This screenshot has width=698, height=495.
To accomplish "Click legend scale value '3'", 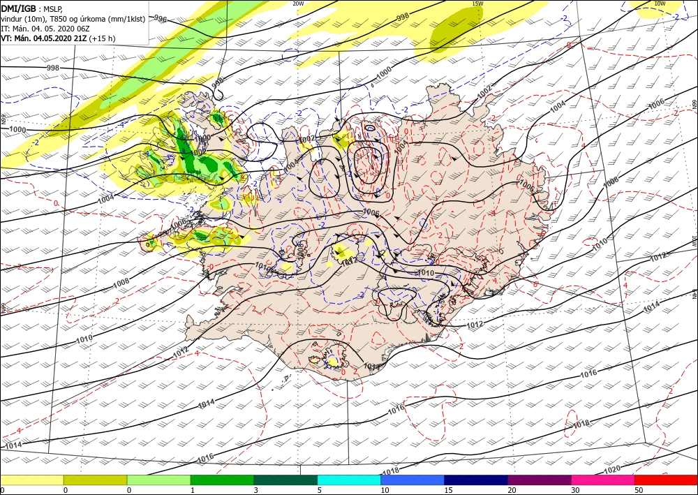I will [256, 490].
